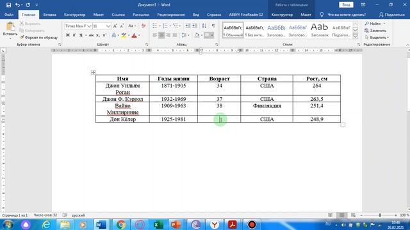Switch to the Вставка tab
This screenshot has width=410, height=230.
pyautogui.click(x=50, y=15)
